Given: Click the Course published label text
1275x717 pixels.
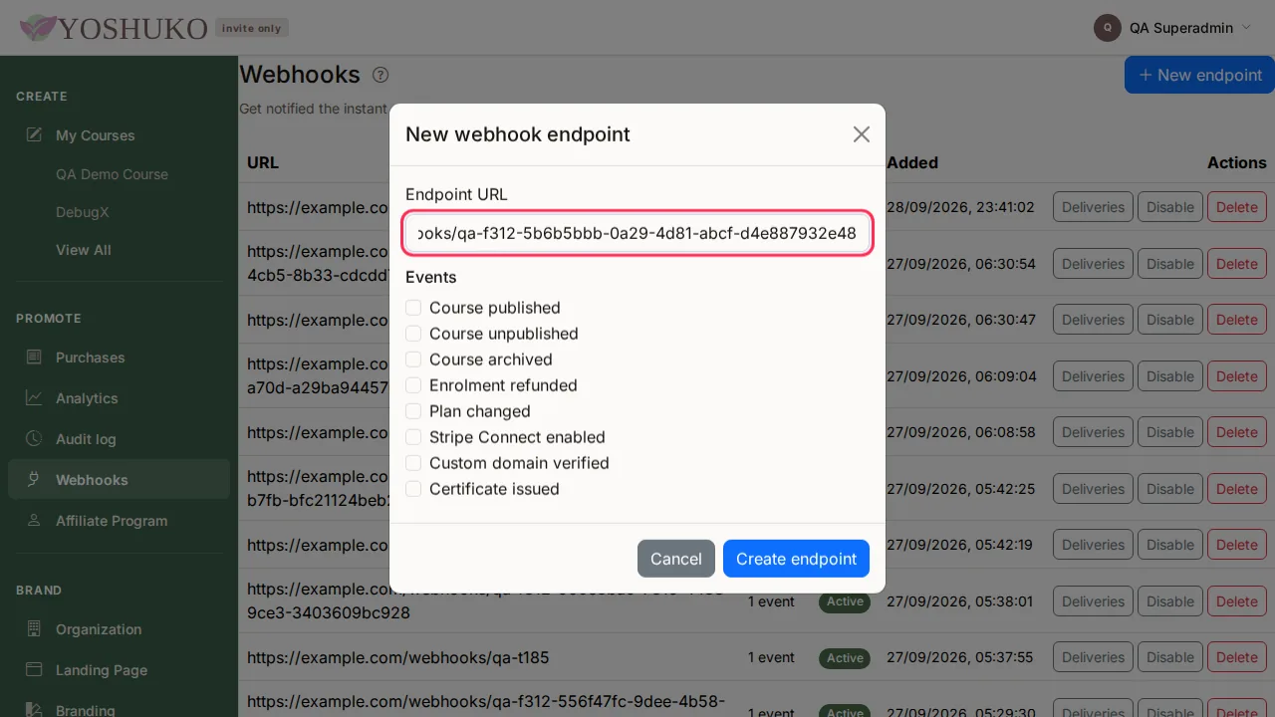Looking at the screenshot, I should tap(495, 308).
